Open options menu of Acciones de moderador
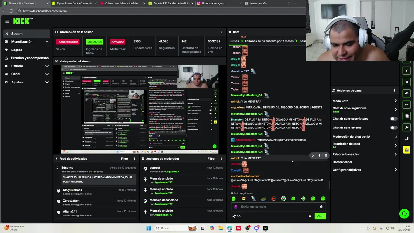Screen dimensions: 414x233 (221, 159)
